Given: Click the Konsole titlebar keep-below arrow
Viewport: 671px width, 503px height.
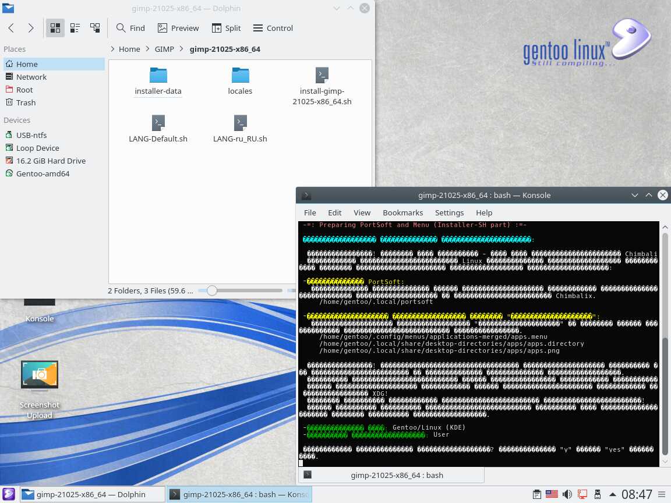Looking at the screenshot, I should coord(635,196).
